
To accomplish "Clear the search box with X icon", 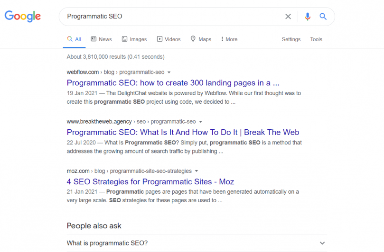I will click(288, 17).
